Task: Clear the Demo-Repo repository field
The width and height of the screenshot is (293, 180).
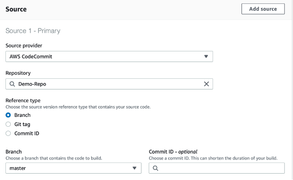Action: (x=206, y=84)
